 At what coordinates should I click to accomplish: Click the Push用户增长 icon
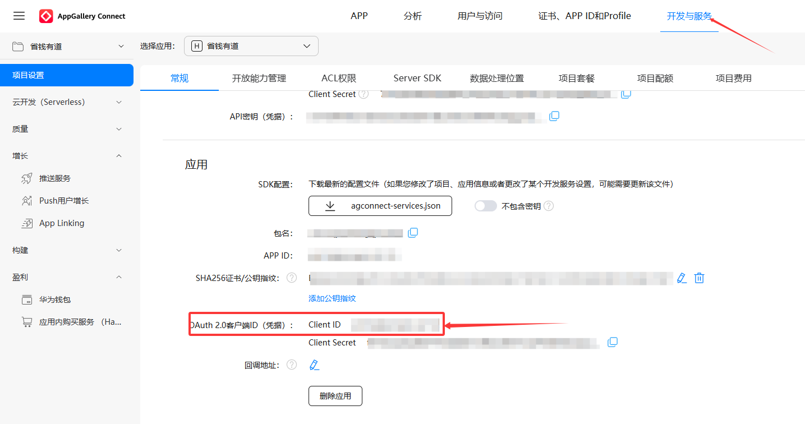(26, 201)
